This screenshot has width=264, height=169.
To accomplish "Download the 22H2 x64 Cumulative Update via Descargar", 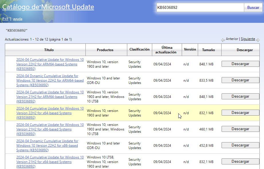I will [240, 113].
